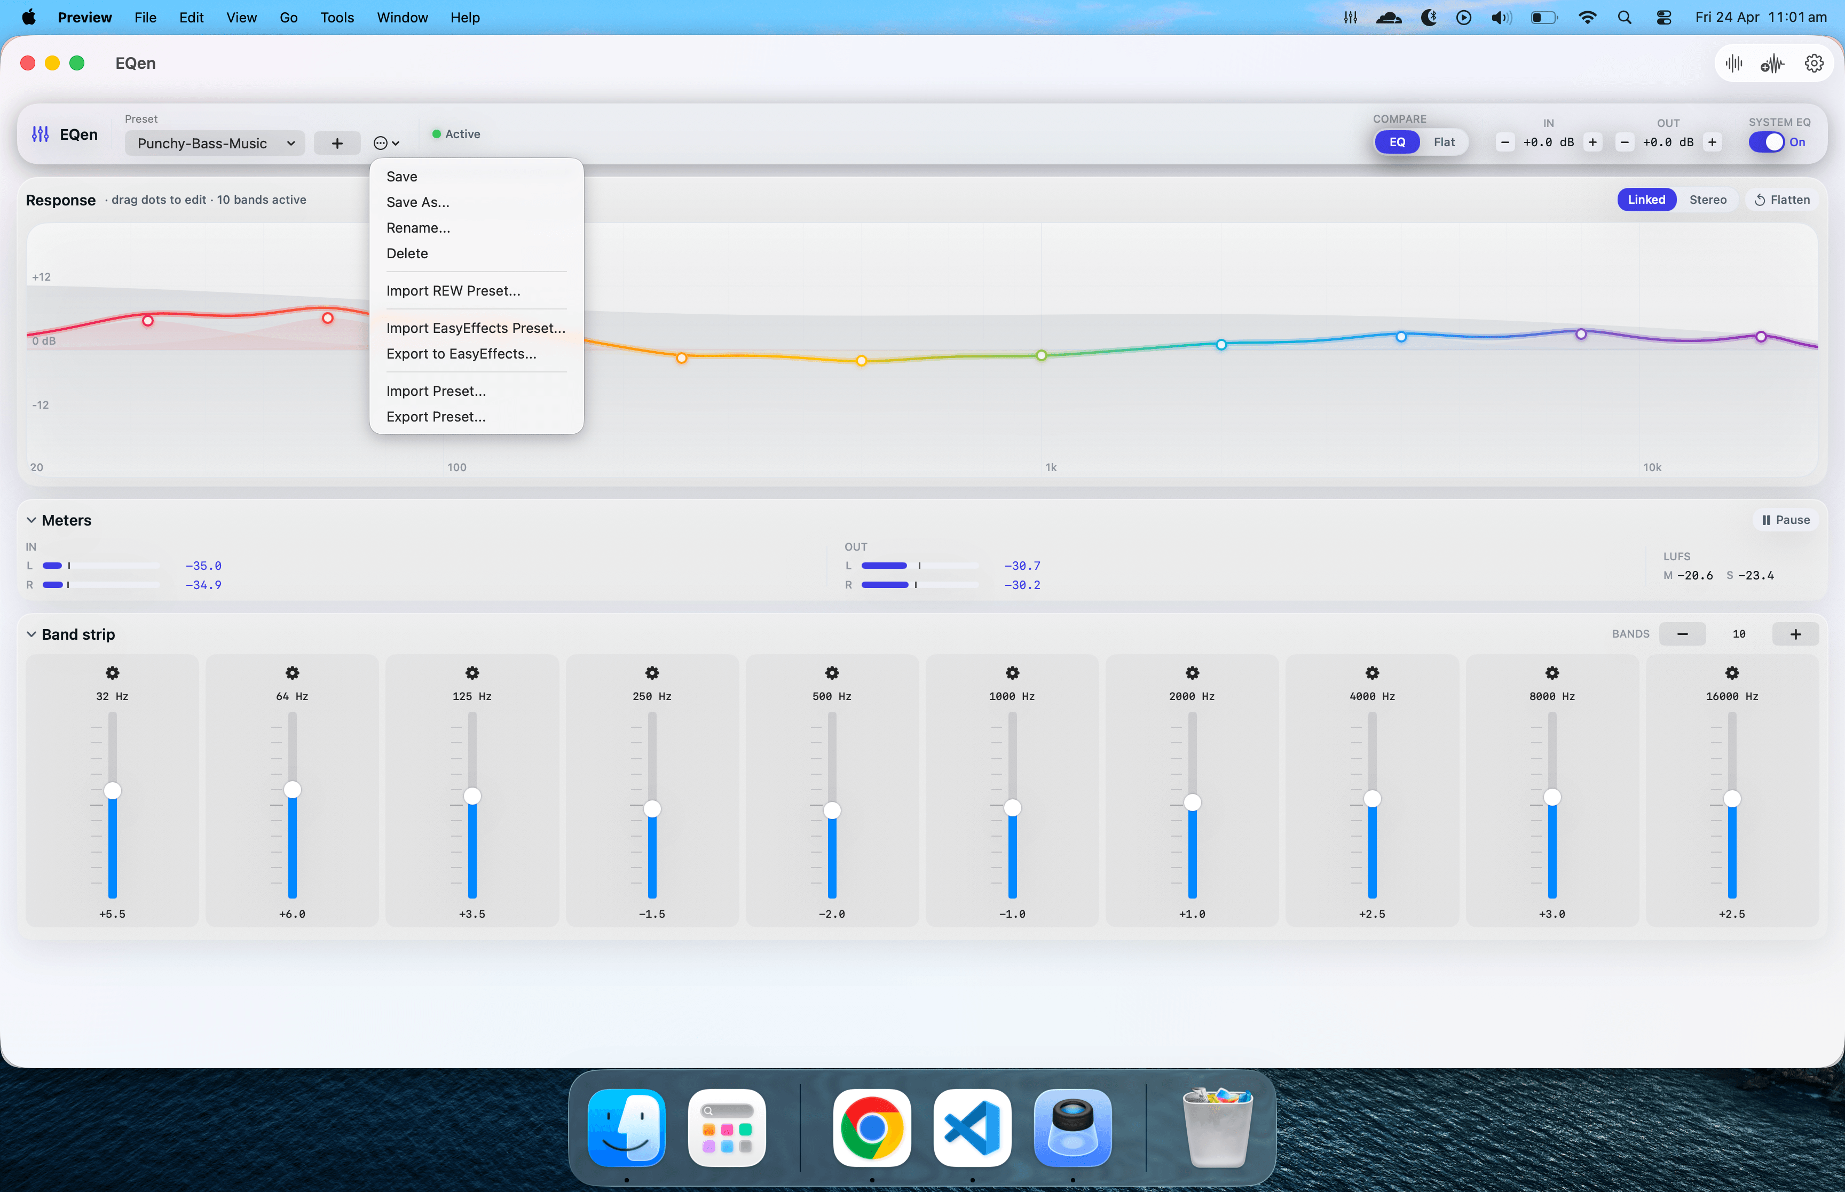
Task: Add a new preset with the plus icon
Action: (x=337, y=142)
